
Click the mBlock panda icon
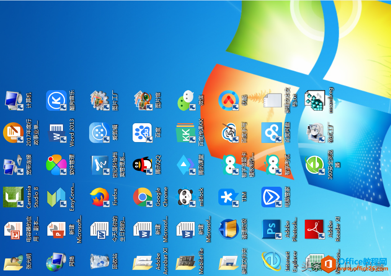pos(186,197)
